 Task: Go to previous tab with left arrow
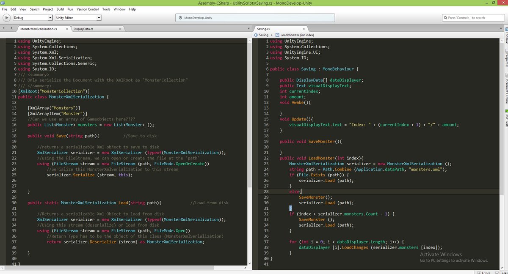tap(4, 28)
